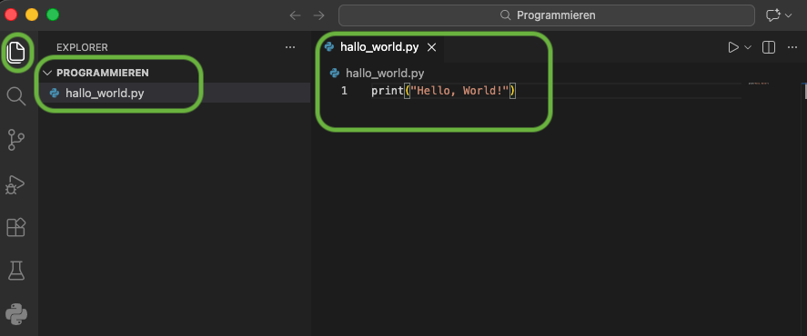Open the Search view icon
Screen dimensions: 807x336
coord(16,96)
